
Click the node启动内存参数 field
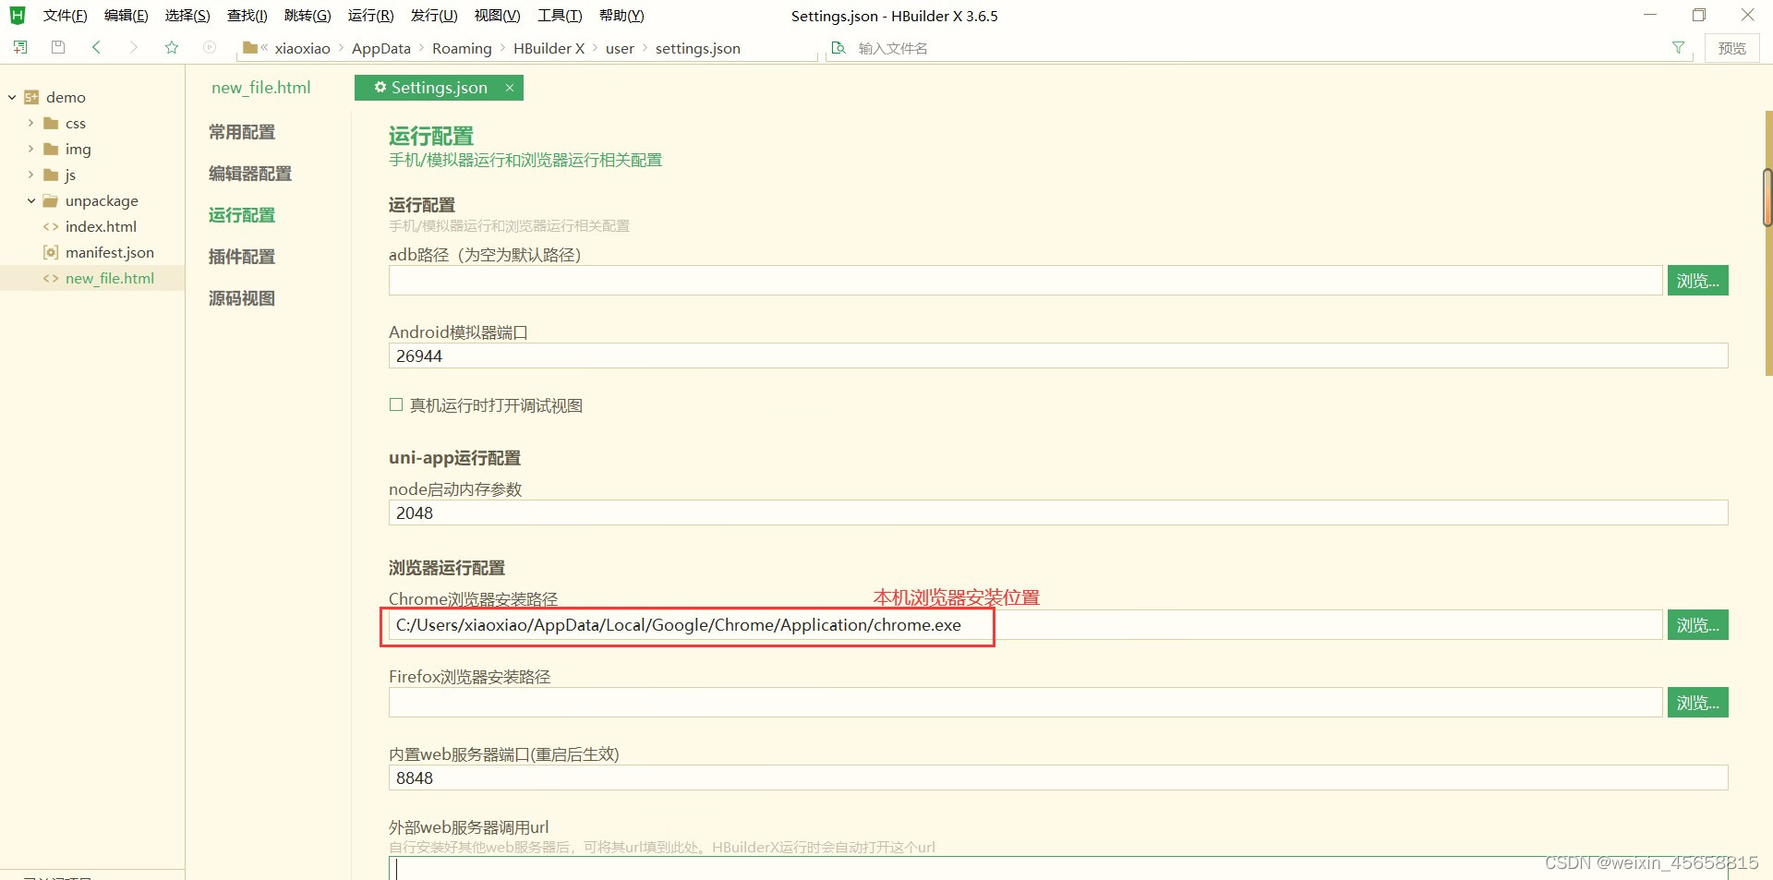click(x=1058, y=512)
